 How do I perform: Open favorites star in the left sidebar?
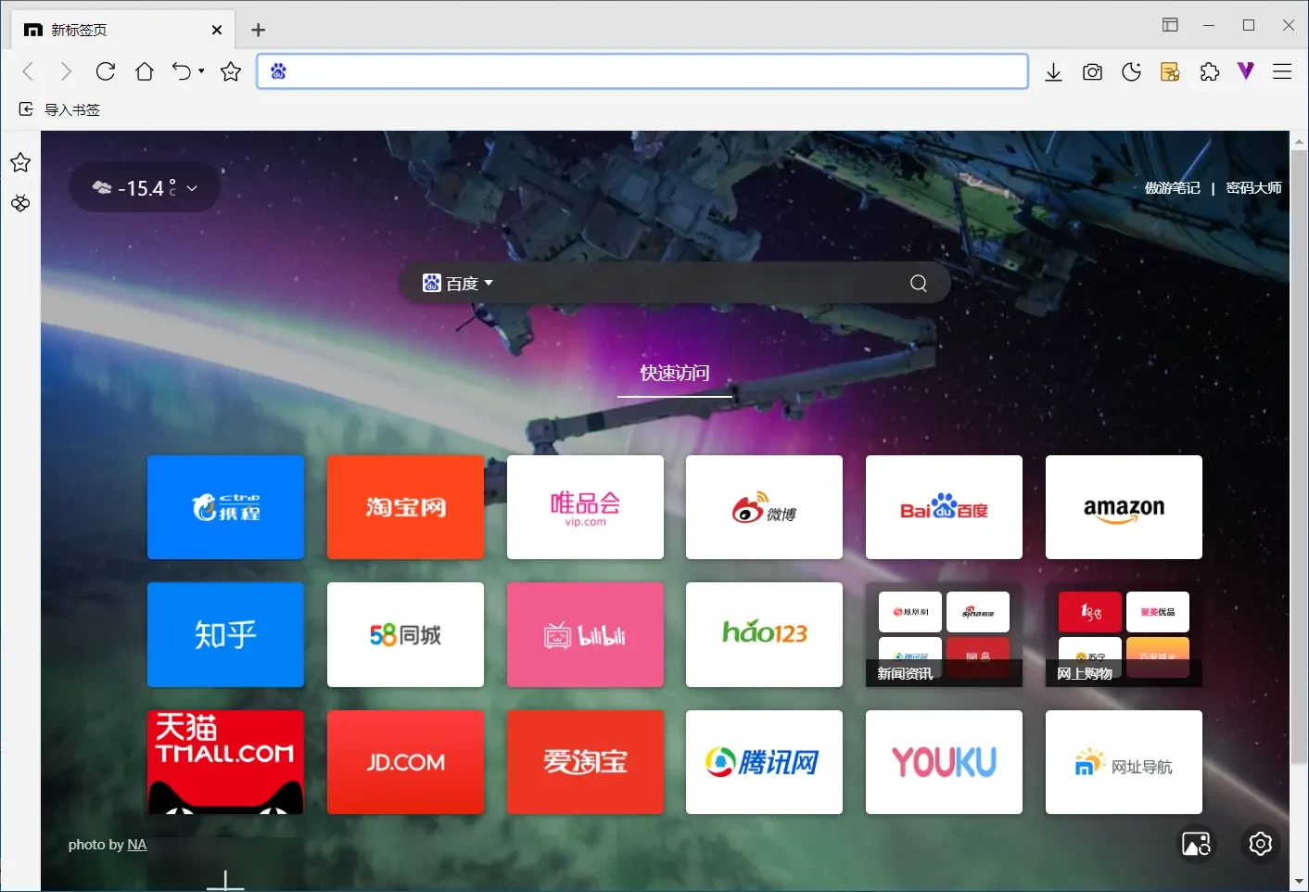click(20, 163)
